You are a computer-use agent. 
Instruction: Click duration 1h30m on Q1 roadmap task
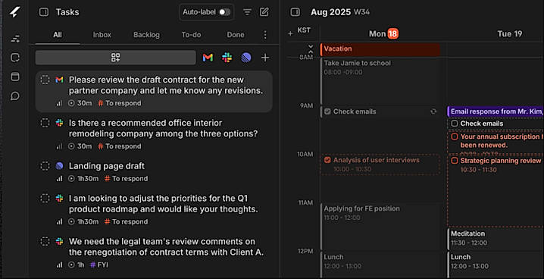[83, 221]
